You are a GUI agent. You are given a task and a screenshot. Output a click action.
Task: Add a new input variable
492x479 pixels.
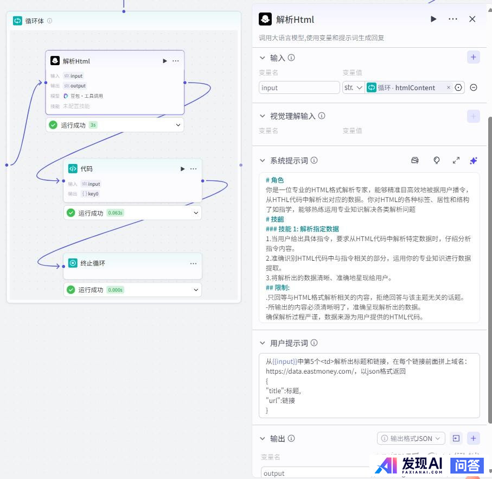[473, 57]
